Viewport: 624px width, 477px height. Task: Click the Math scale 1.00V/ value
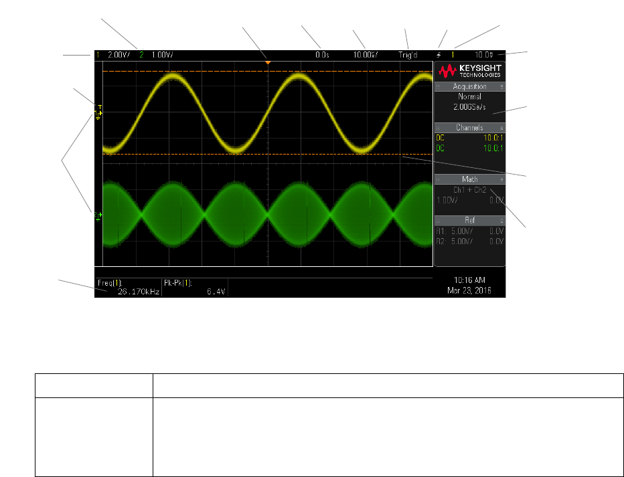click(447, 200)
